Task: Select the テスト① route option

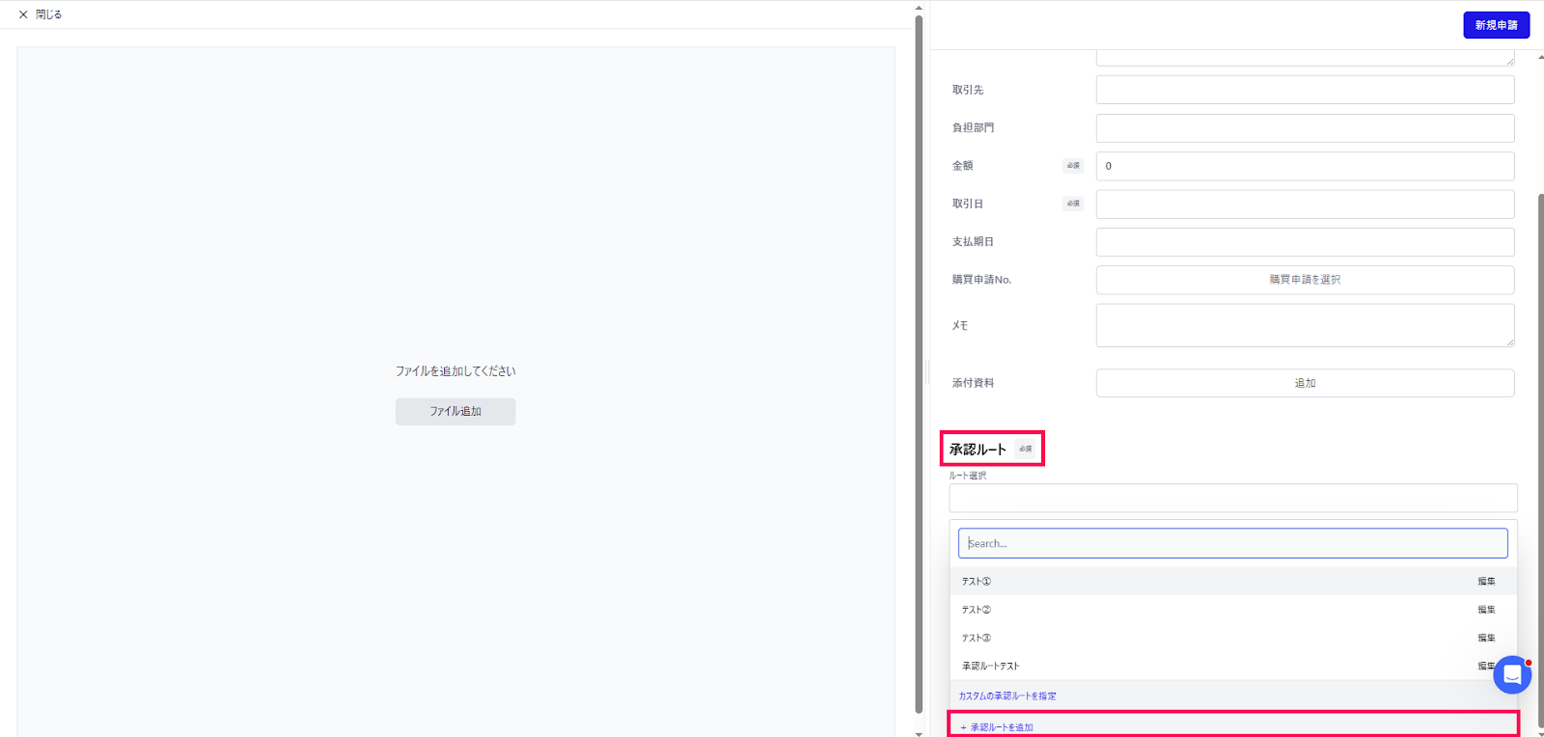Action: (1232, 581)
